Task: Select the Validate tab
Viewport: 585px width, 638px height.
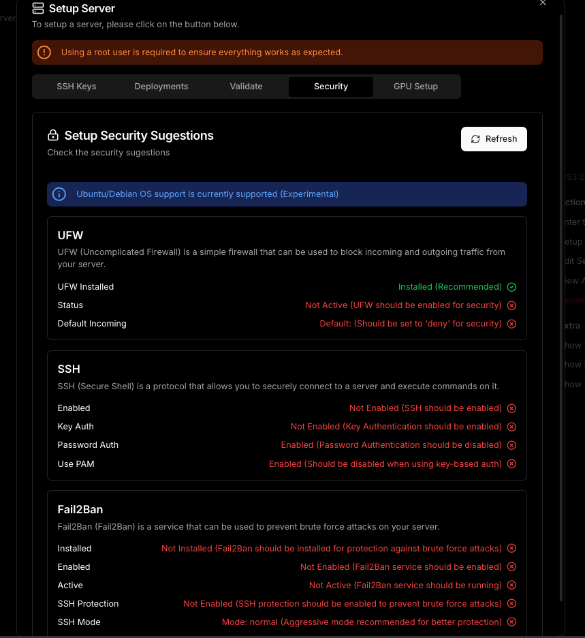Action: [246, 87]
